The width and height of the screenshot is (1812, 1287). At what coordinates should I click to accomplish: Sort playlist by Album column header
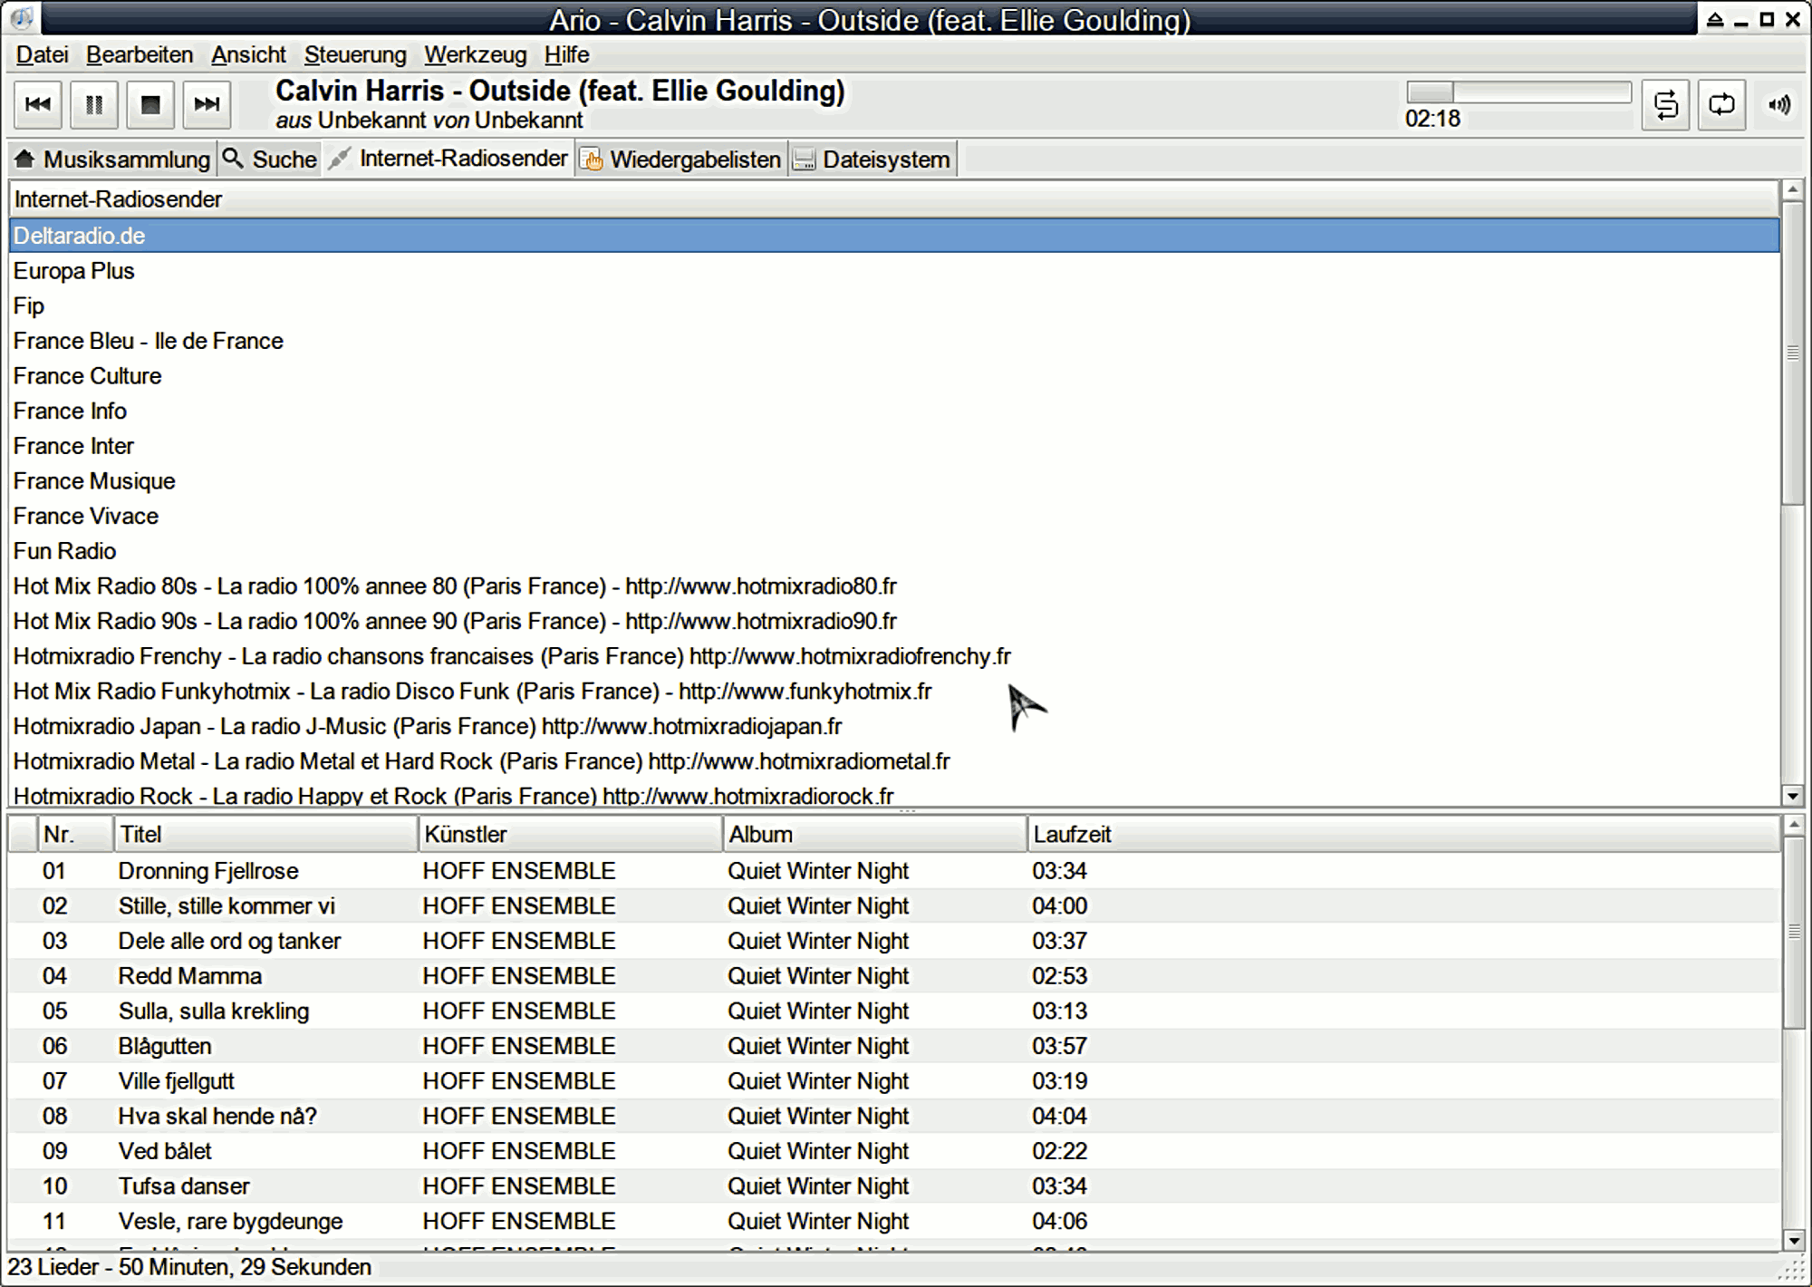pos(875,835)
